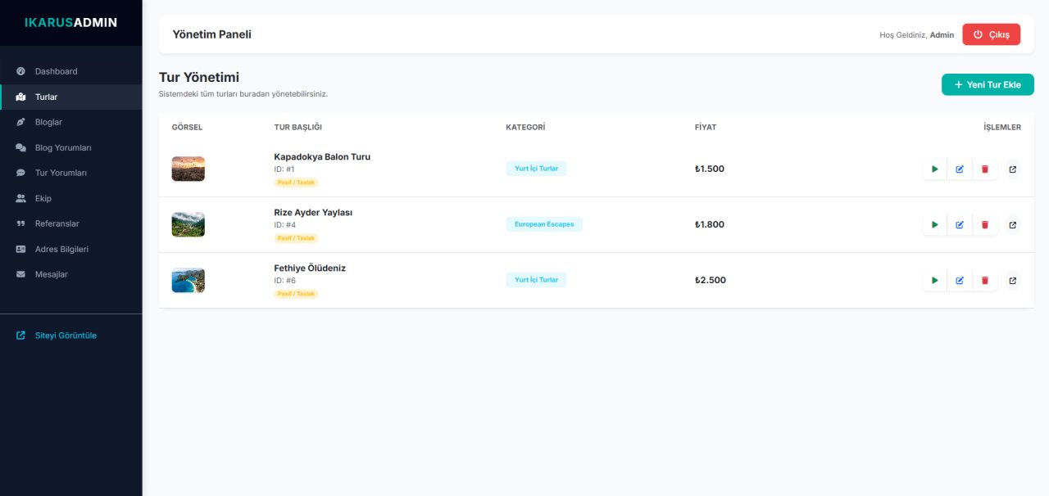Click the Pasif / Taslak badge under ID #6
Viewport: 1049px width, 496px height.
[296, 294]
